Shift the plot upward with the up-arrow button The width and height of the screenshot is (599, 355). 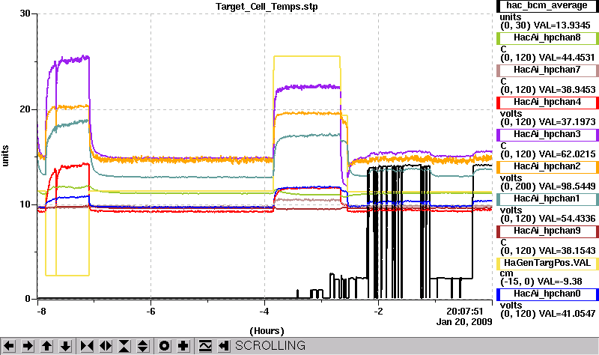[46, 346]
